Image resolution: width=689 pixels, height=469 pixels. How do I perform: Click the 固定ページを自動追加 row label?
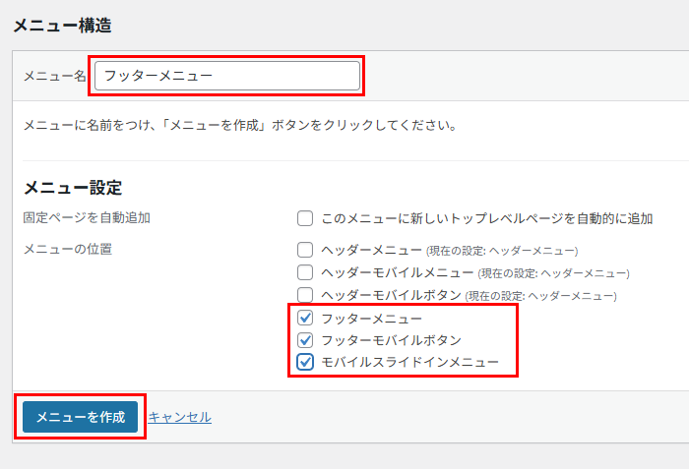point(87,217)
